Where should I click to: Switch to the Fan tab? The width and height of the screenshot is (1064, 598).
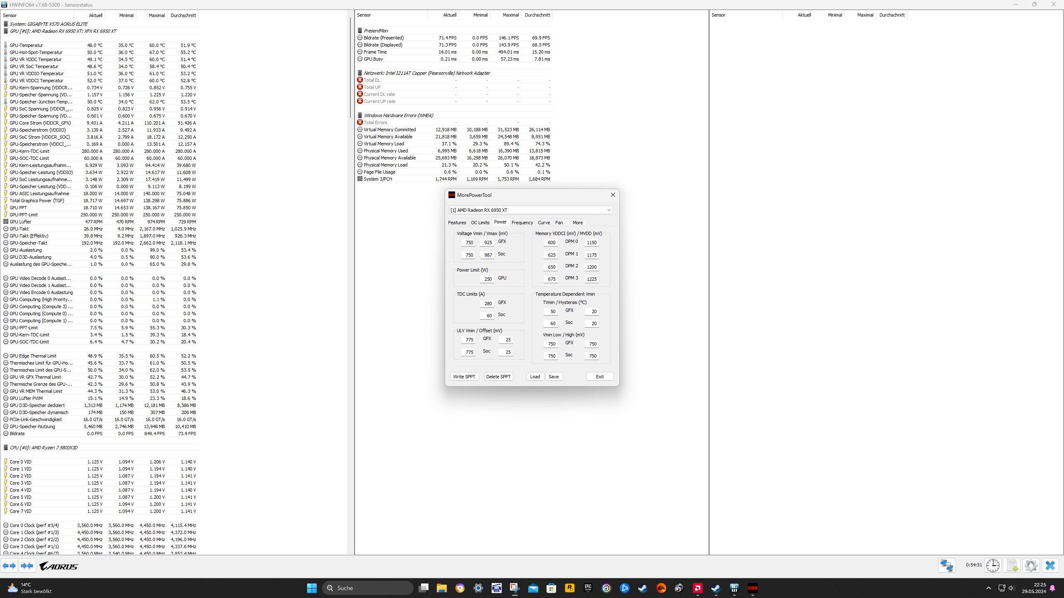tap(559, 223)
